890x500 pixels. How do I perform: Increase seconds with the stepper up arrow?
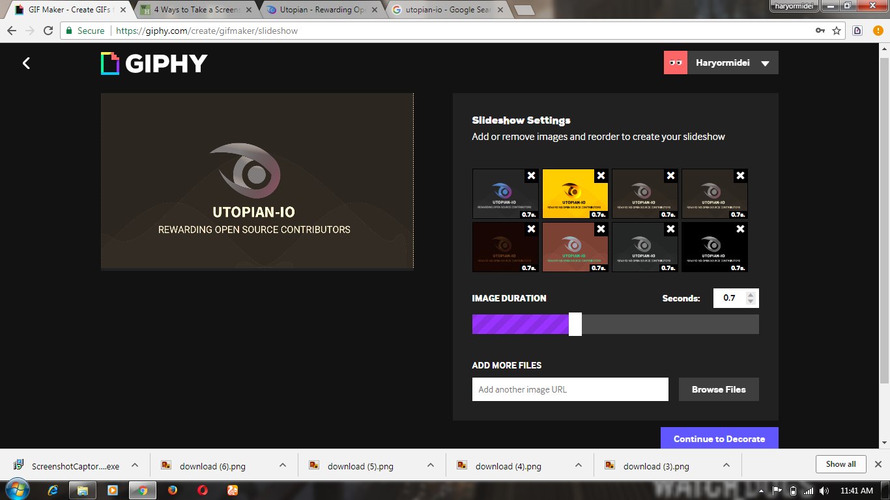(751, 294)
